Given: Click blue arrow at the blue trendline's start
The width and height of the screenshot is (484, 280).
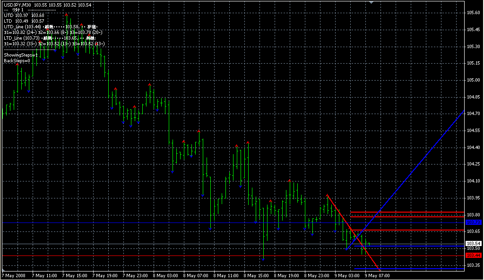Looking at the screenshot, I should point(346,249).
